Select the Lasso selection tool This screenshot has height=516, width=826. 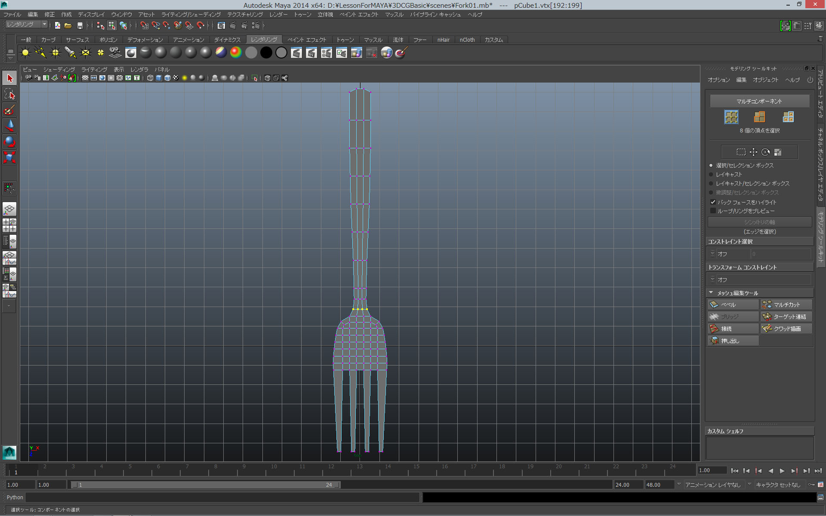pos(9,94)
